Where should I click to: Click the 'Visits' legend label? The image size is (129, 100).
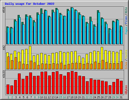coord(126,54)
